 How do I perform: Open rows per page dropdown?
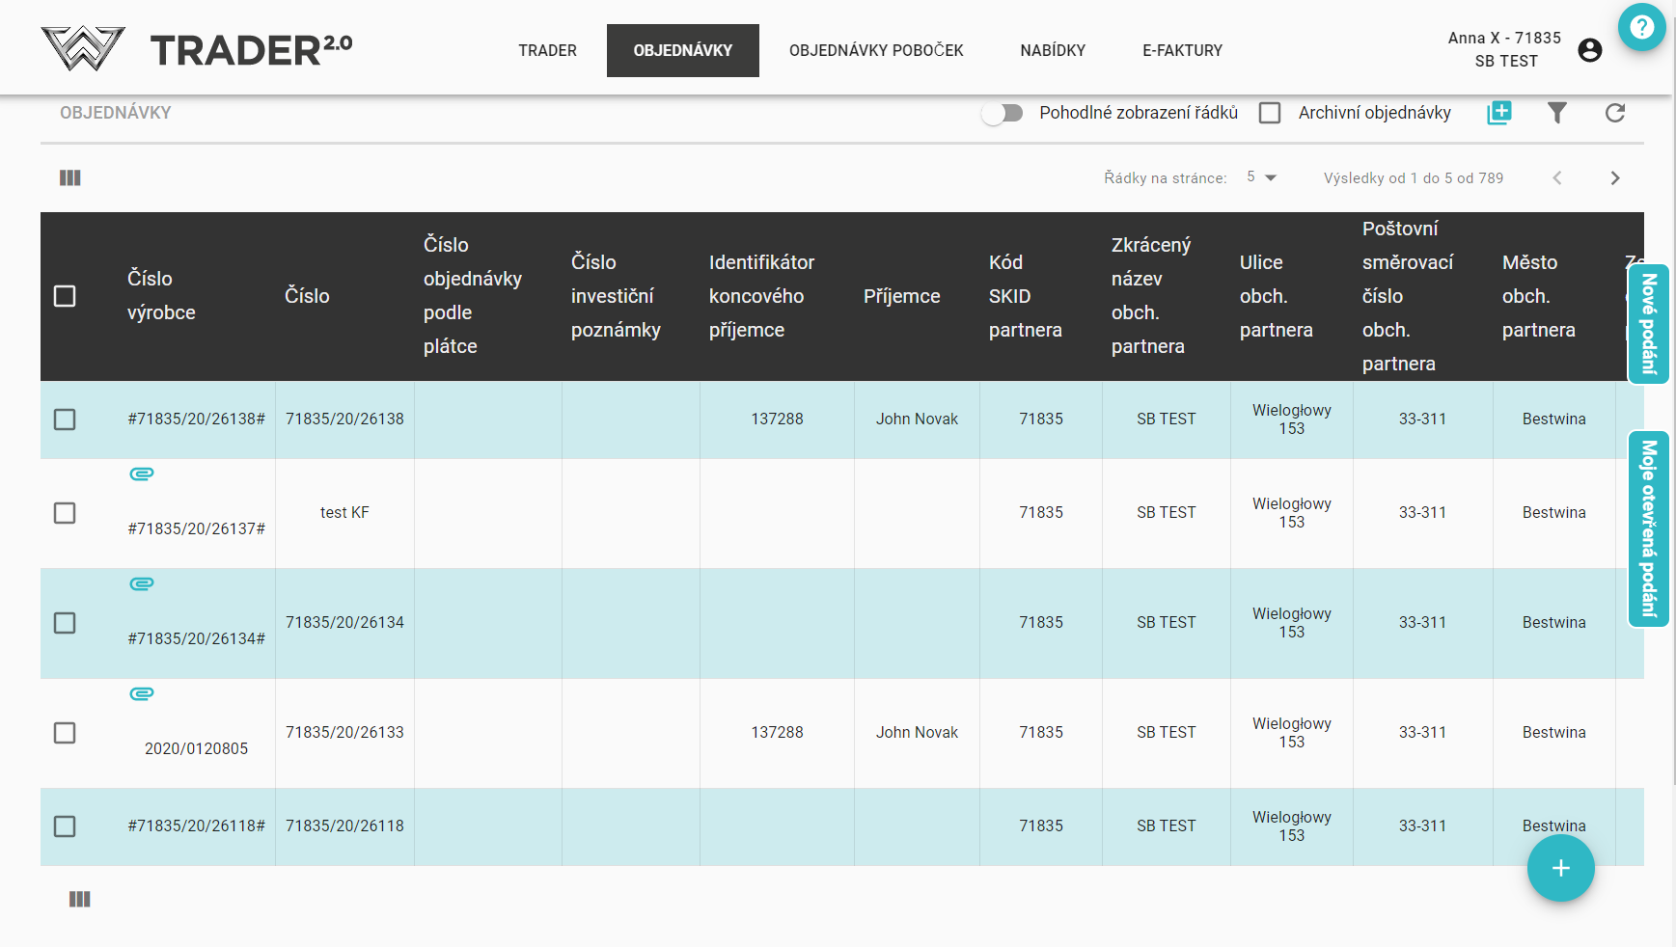pos(1261,177)
